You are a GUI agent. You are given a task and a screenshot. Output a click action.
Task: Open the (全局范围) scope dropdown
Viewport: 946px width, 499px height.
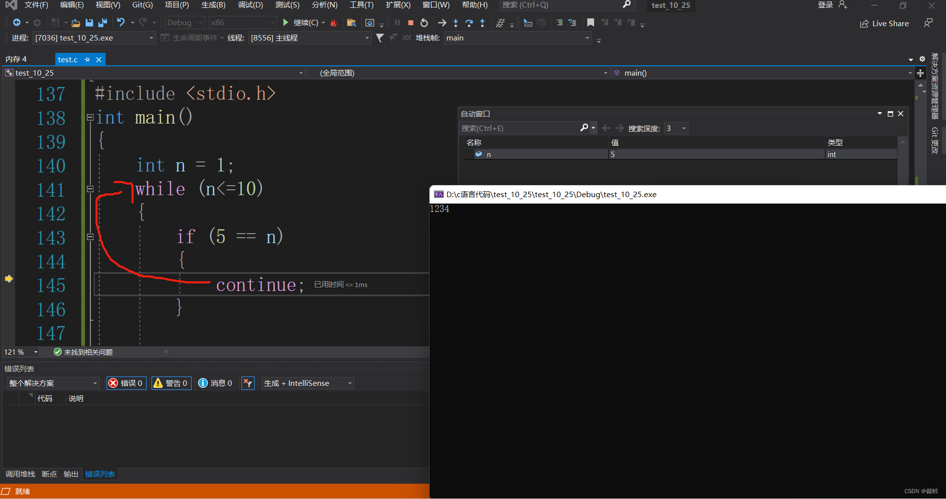pyautogui.click(x=458, y=73)
